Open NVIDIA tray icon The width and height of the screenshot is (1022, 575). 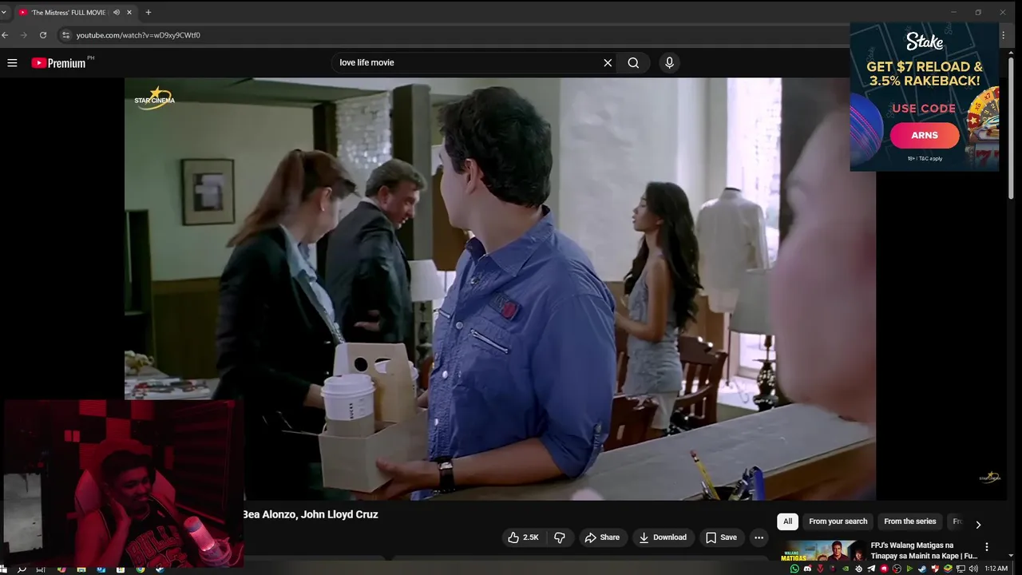846,569
